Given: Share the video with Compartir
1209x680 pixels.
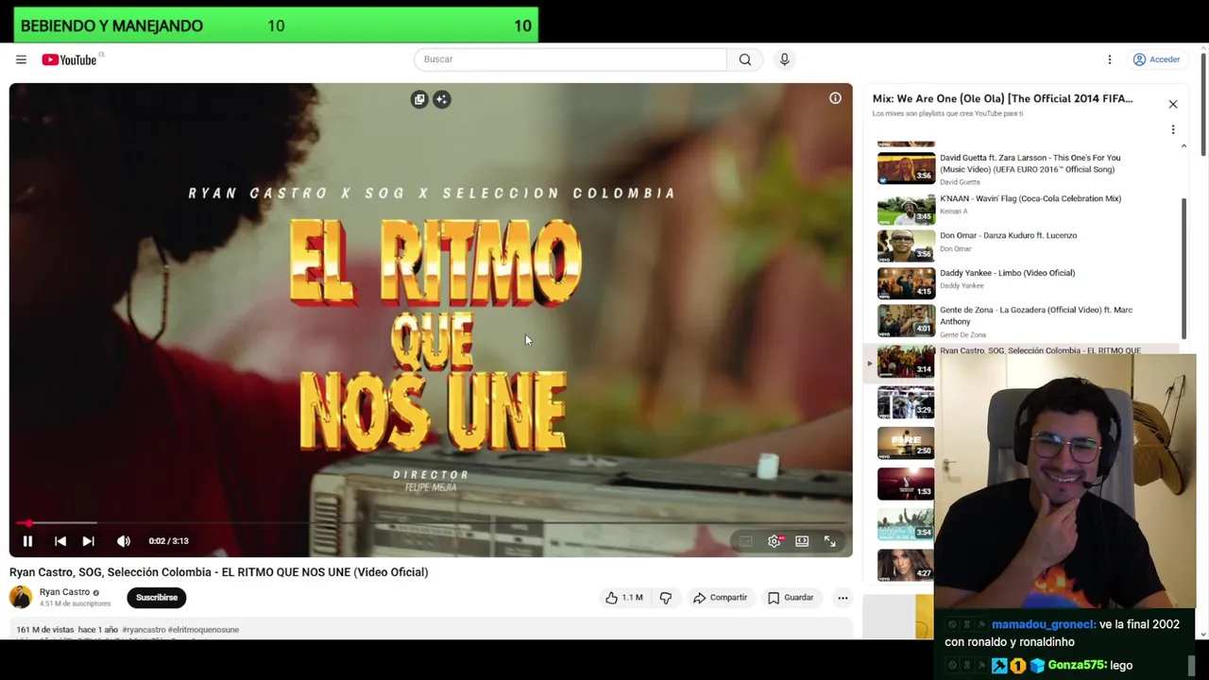Looking at the screenshot, I should 720,597.
